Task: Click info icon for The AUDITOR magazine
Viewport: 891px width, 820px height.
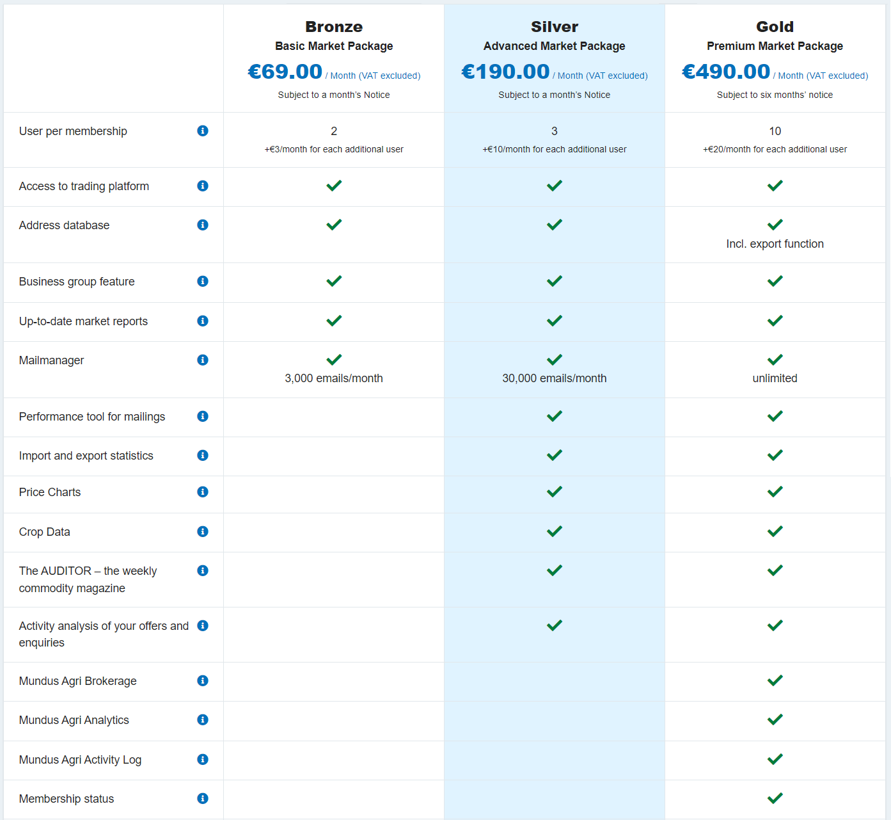Action: (x=203, y=570)
